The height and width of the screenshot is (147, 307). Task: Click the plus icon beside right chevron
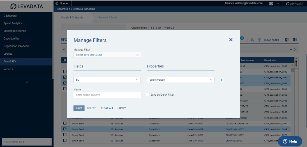pos(291,49)
